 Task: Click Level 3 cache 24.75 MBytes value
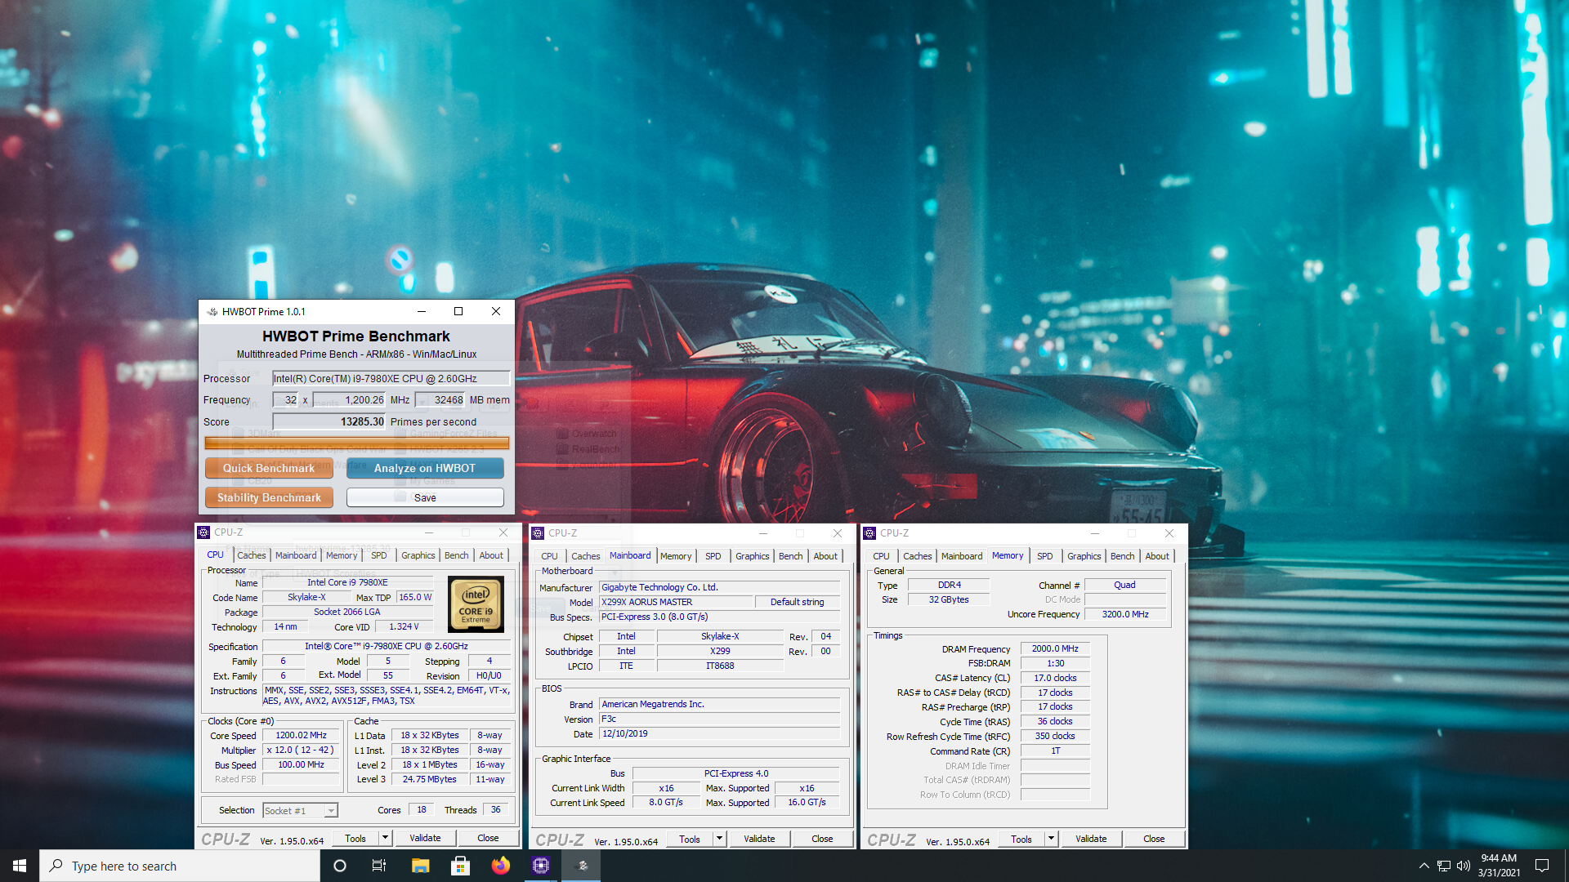[429, 779]
